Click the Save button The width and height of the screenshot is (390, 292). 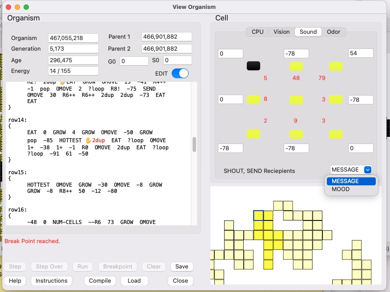pos(182,266)
